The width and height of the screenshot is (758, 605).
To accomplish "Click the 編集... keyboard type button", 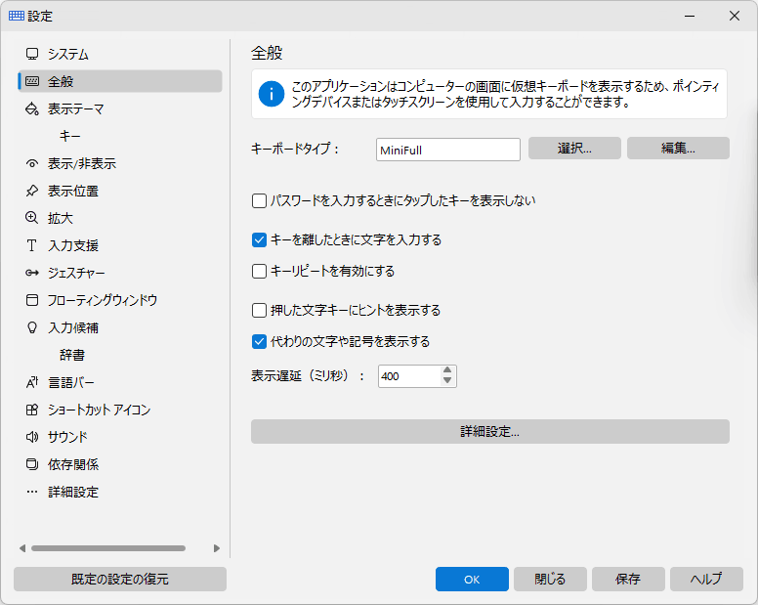I will [x=678, y=148].
